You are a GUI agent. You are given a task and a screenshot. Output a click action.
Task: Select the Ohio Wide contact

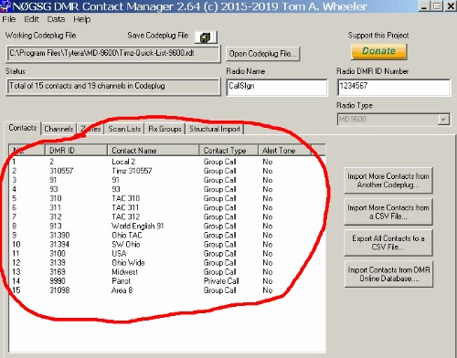(x=167, y=262)
